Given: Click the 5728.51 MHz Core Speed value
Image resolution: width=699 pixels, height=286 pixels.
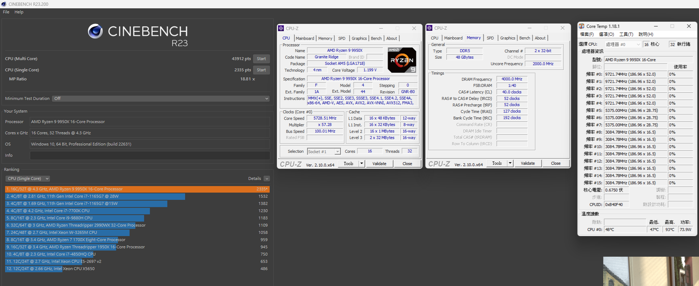Looking at the screenshot, I should coord(325,118).
